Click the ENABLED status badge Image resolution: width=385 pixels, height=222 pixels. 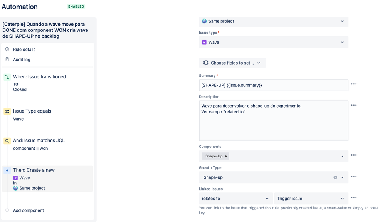[76, 7]
